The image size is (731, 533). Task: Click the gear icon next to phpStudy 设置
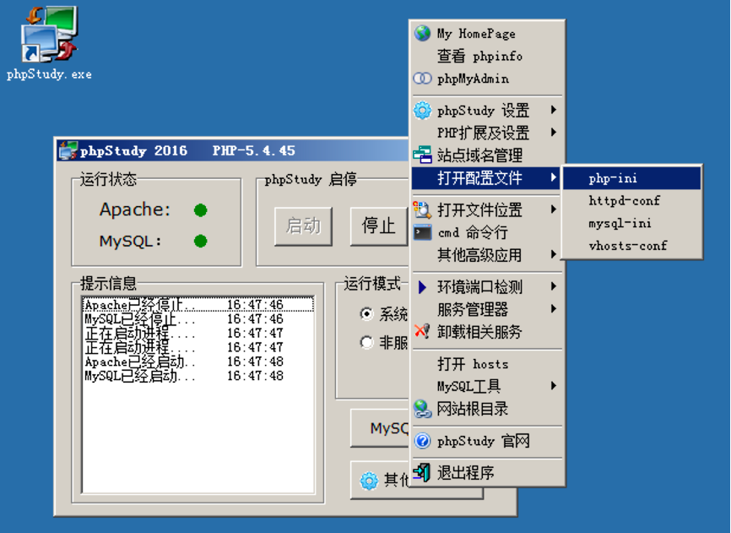click(x=422, y=111)
